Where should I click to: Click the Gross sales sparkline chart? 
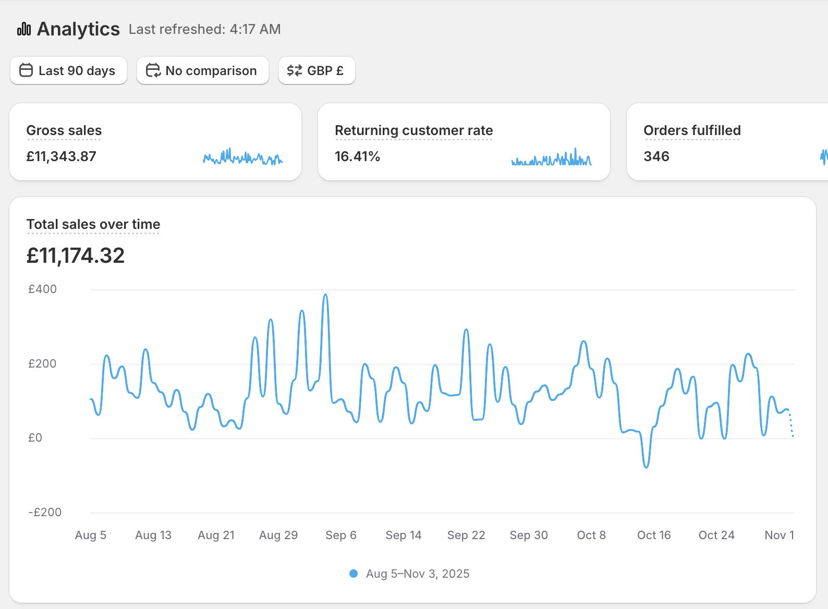coord(242,156)
